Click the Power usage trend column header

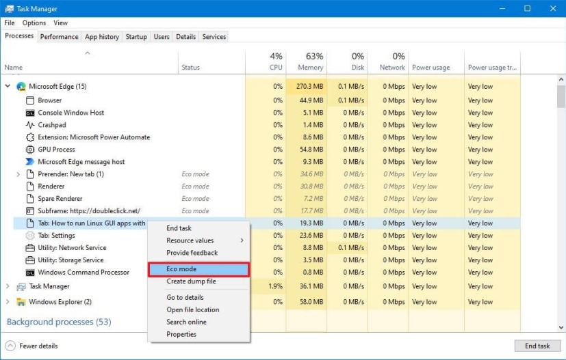pos(492,62)
